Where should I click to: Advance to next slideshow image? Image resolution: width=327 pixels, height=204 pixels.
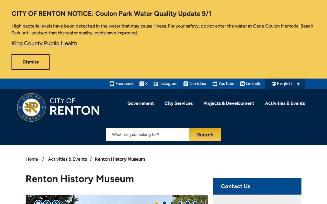click(x=56, y=203)
